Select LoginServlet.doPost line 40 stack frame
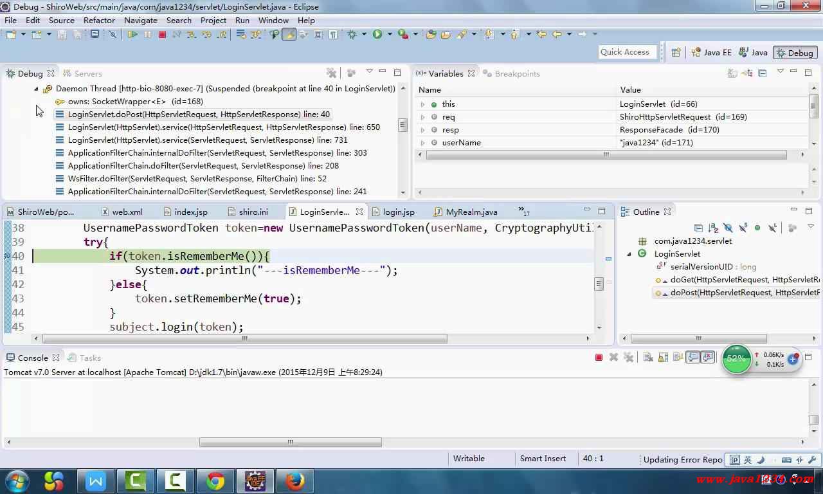823x494 pixels. (199, 114)
